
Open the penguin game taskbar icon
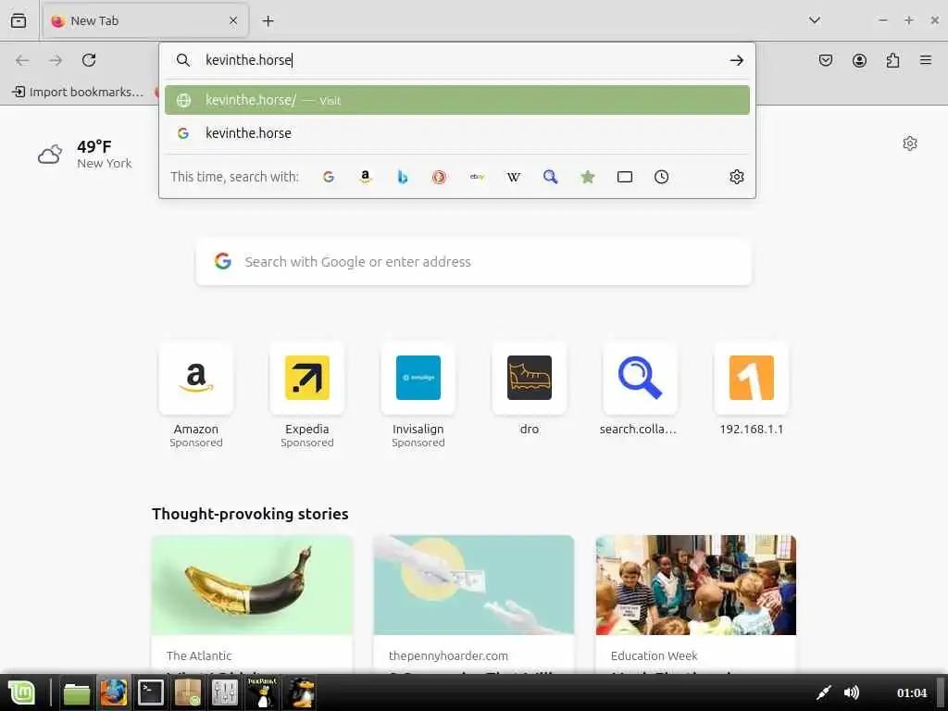pos(302,692)
